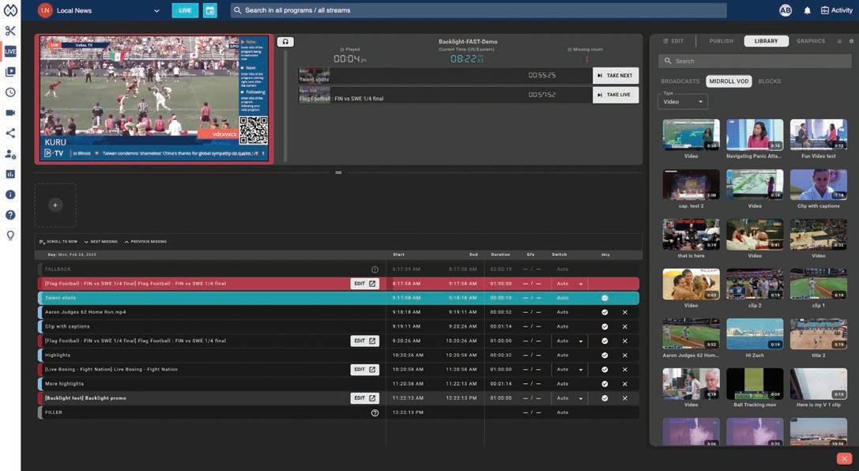Open the Activity panel
859x471 pixels.
click(837, 10)
